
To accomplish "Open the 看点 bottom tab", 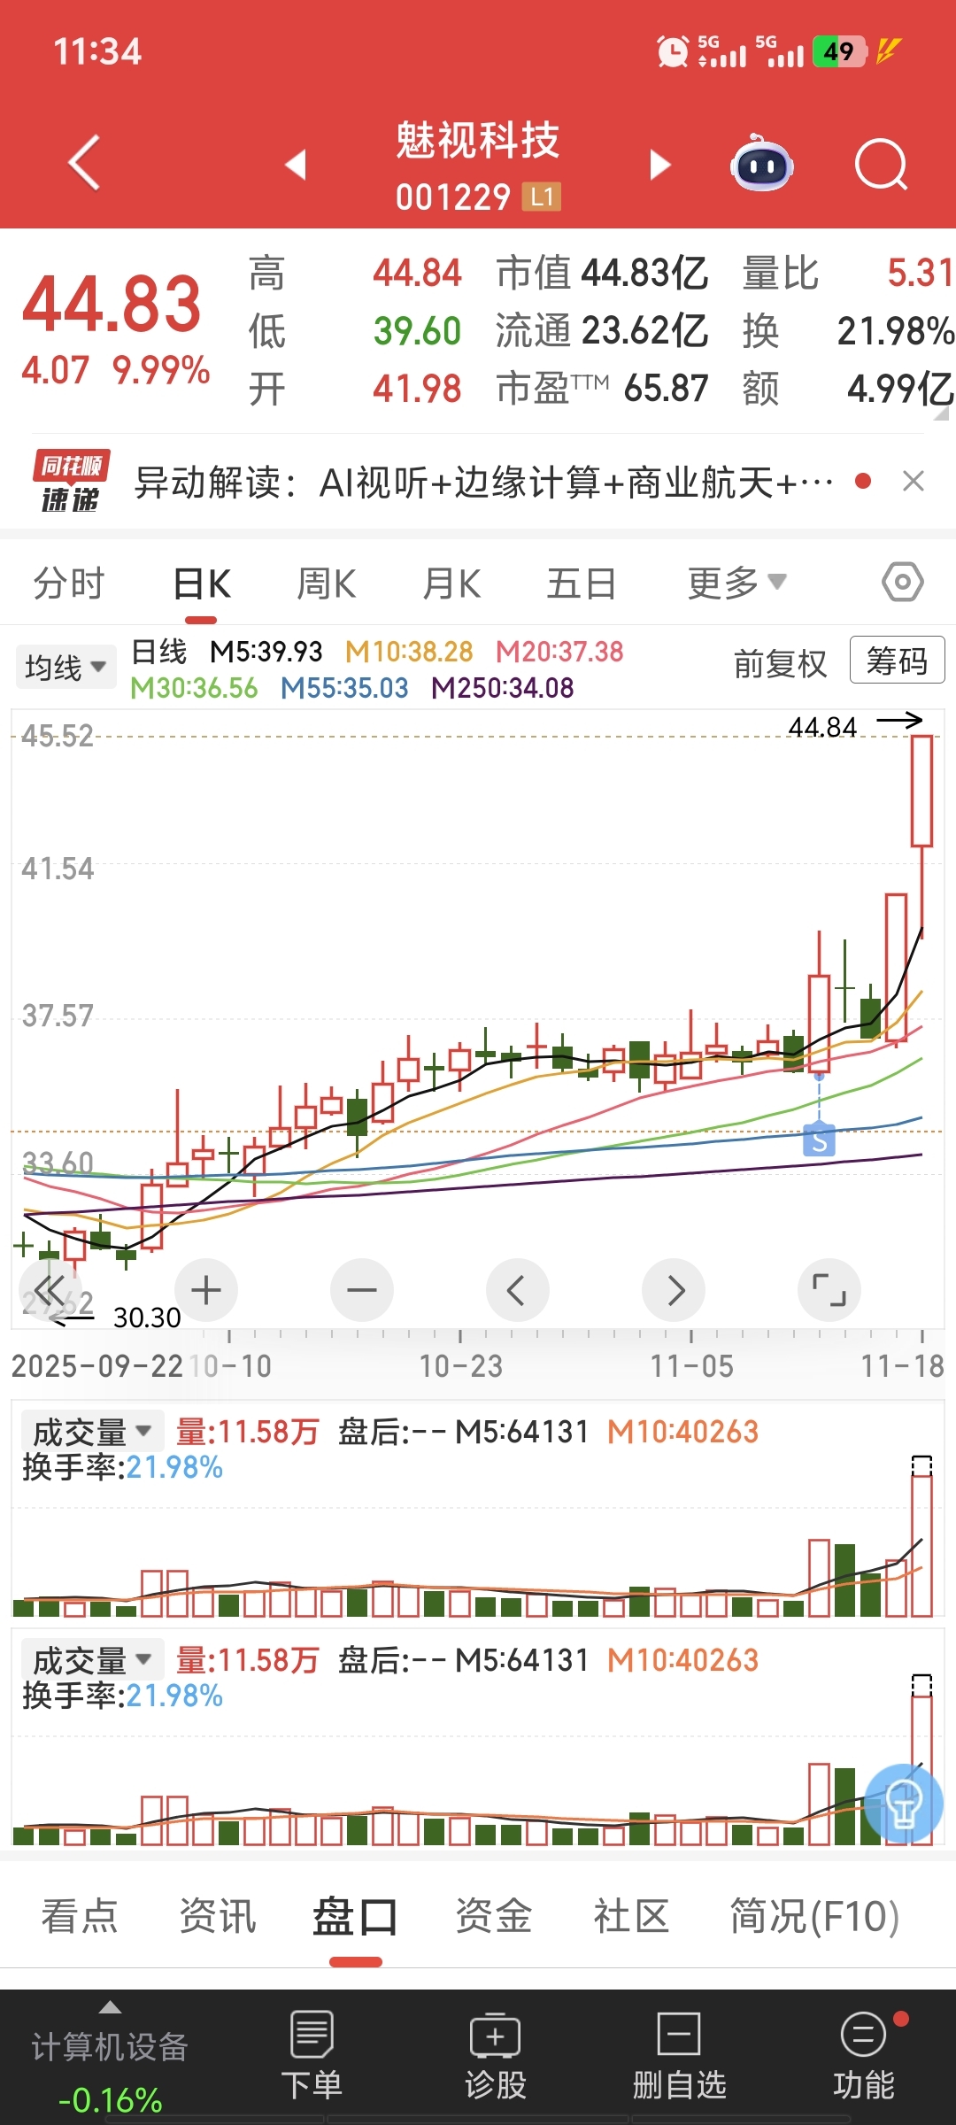I will 80,1917.
